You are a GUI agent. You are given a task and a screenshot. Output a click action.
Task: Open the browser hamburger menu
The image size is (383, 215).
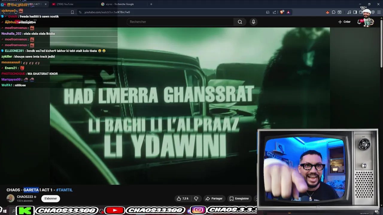pyautogui.click(x=379, y=12)
